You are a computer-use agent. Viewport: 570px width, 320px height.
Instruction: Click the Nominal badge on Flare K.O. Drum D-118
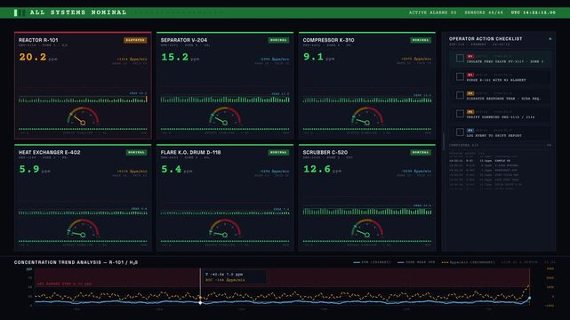click(x=278, y=152)
